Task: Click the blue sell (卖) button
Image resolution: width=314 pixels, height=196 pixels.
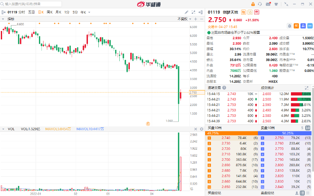Action: [302, 26]
